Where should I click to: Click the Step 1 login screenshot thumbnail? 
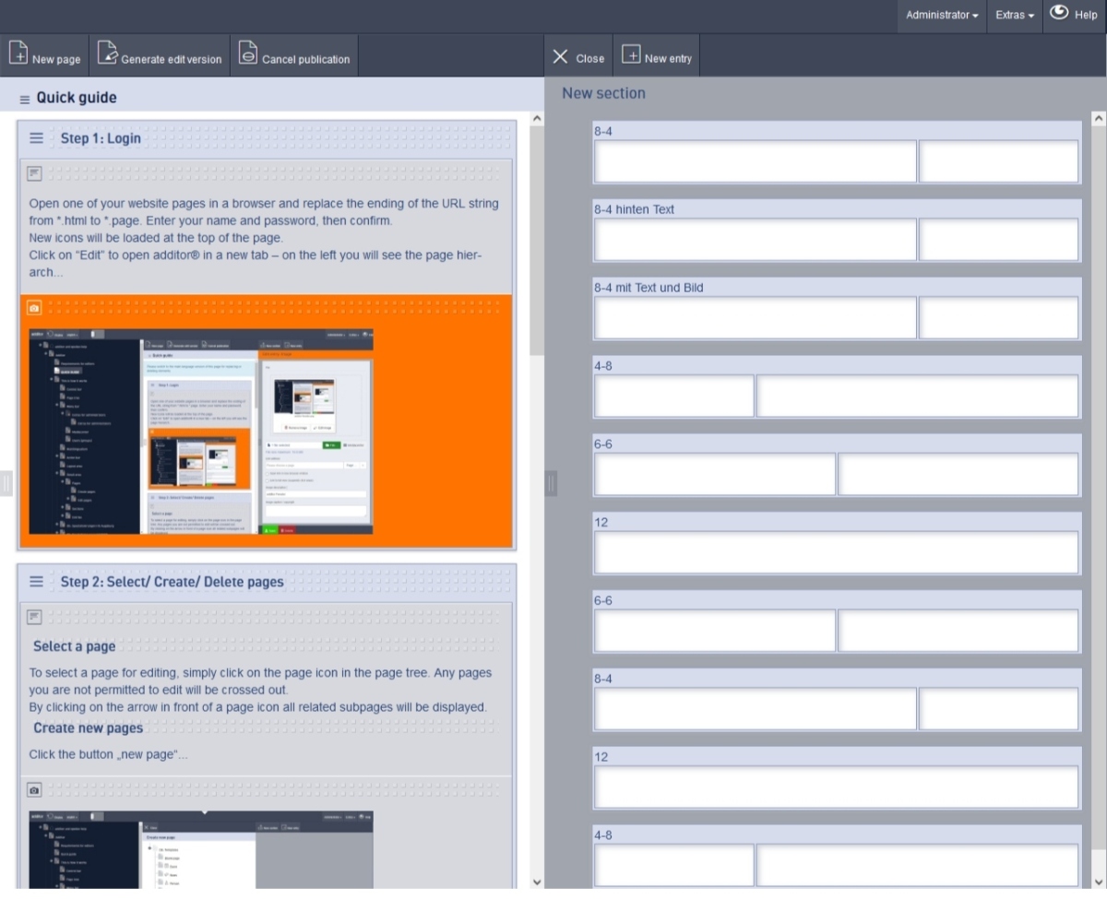point(201,432)
